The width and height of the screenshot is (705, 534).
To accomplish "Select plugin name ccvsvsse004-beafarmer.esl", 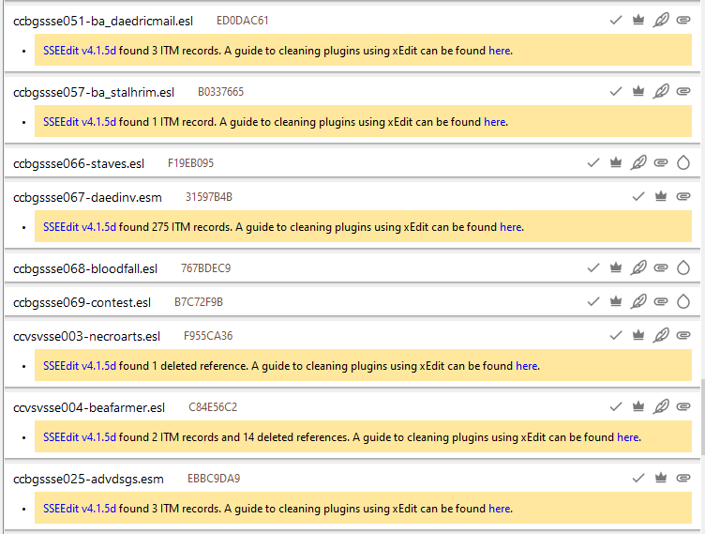I will coord(89,408).
